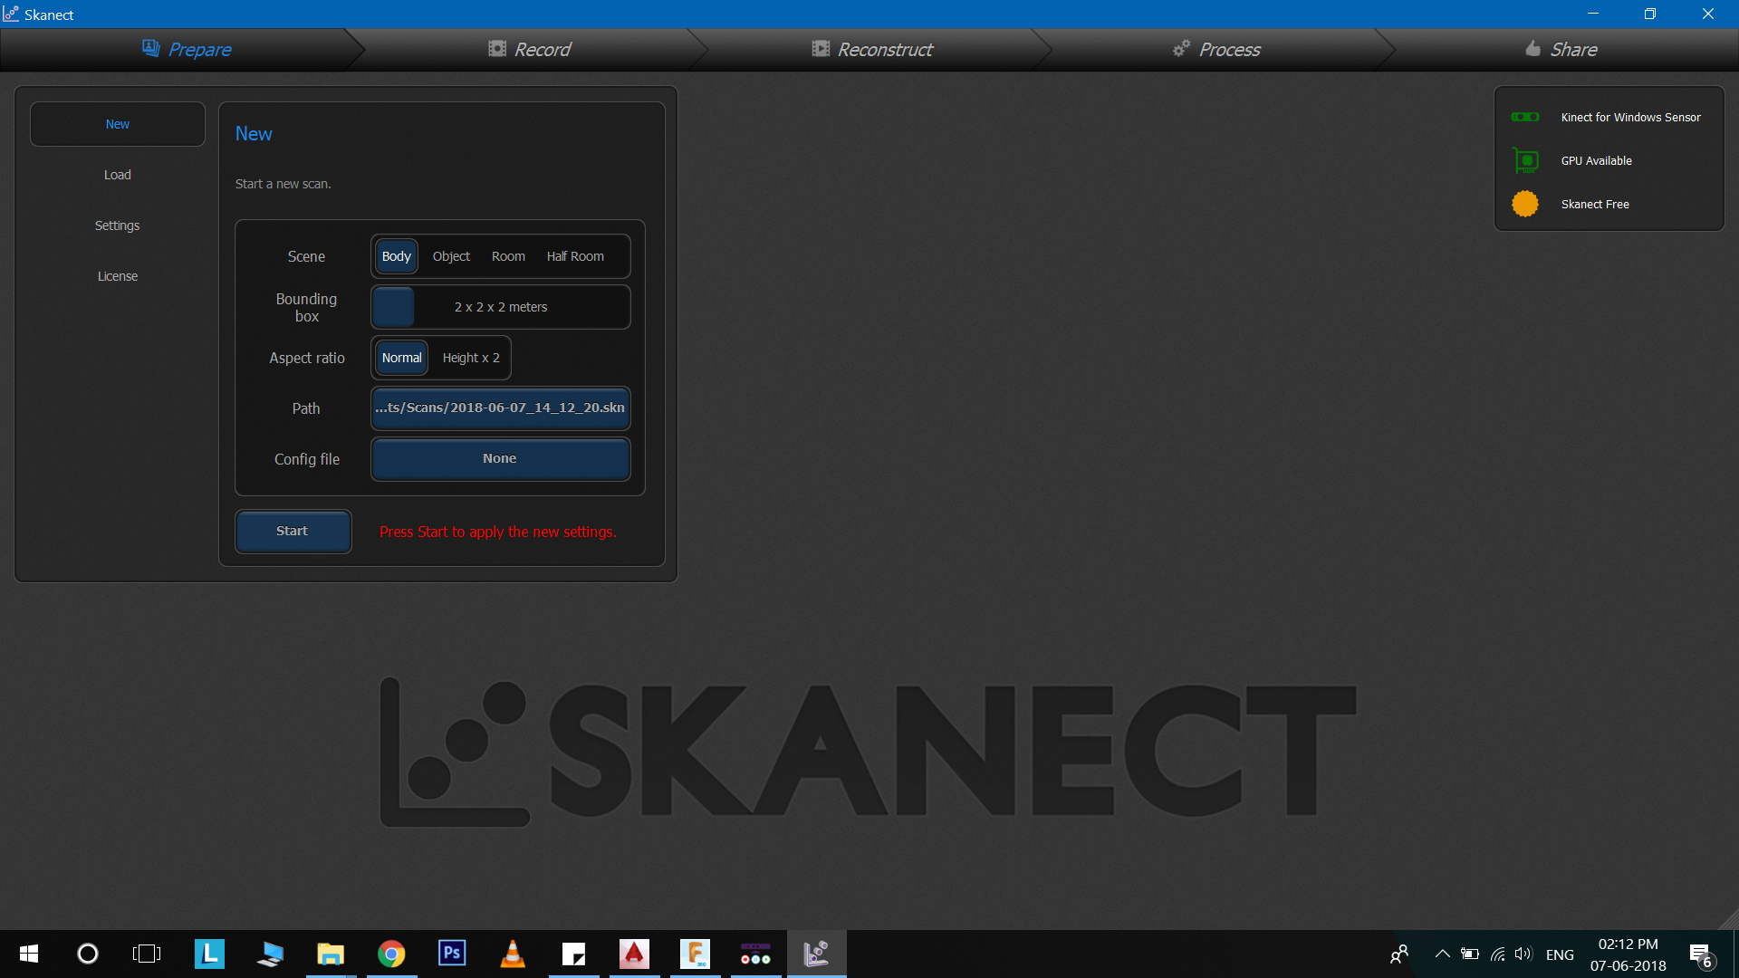Click the ENG language indicator
Image resolution: width=1739 pixels, height=978 pixels.
(1560, 954)
